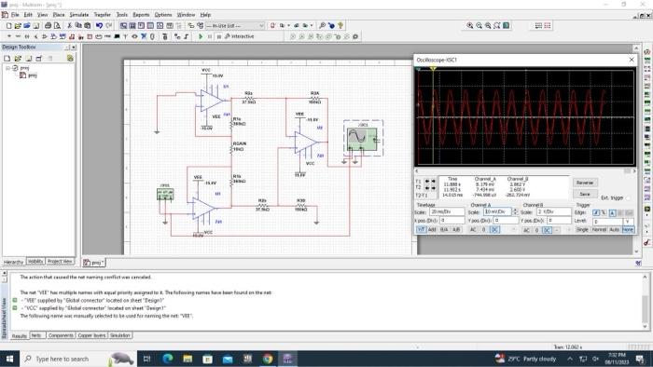Set trigger mode to Single
Screen dimensions: 653x367
583,229
